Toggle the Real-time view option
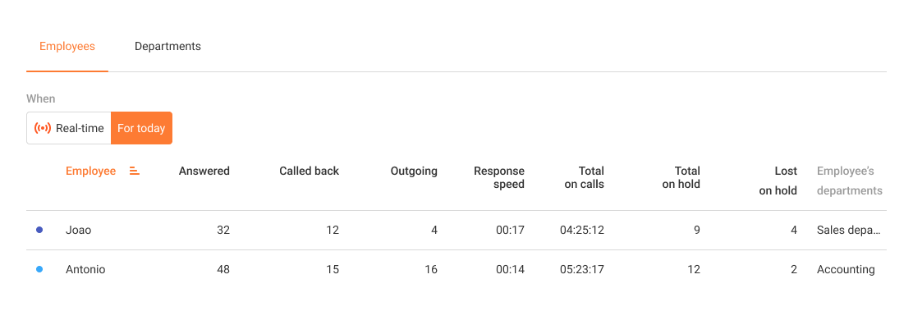The height and width of the screenshot is (311, 913). click(x=69, y=128)
